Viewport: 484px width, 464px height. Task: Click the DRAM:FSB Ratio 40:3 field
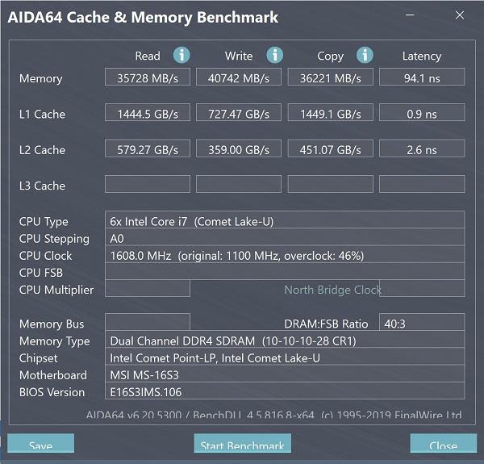pyautogui.click(x=422, y=322)
